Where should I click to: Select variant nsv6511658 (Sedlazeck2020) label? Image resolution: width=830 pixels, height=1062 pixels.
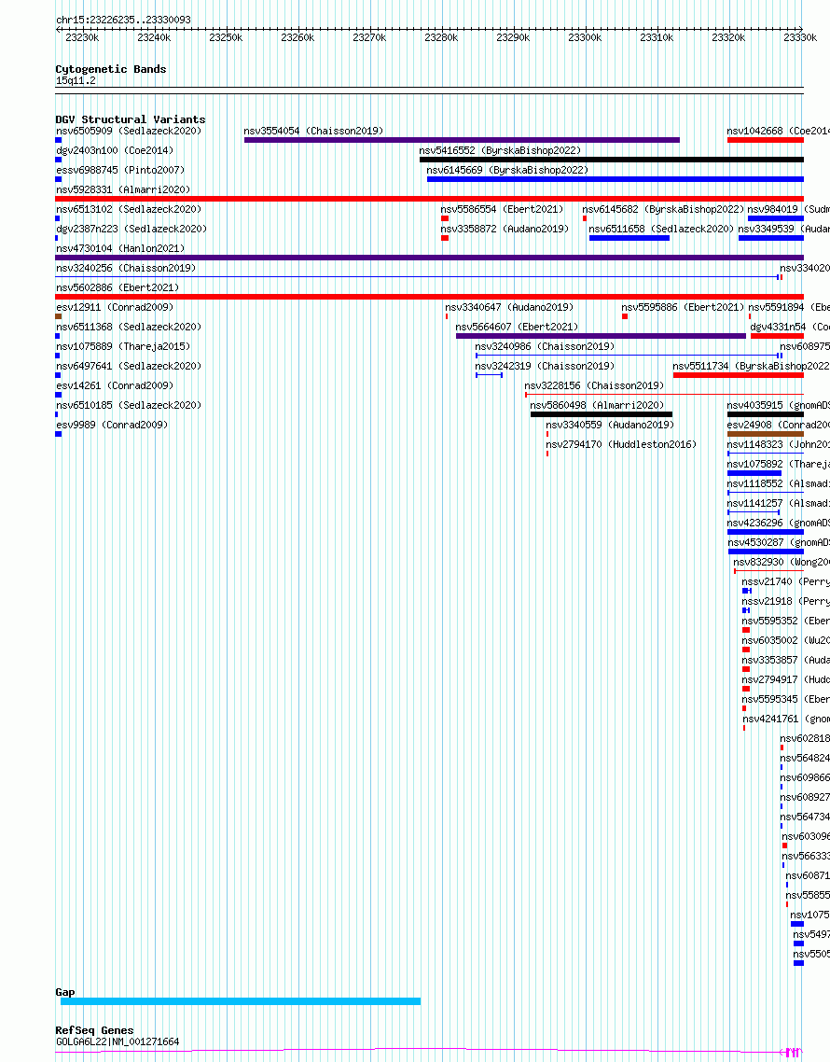(661, 229)
